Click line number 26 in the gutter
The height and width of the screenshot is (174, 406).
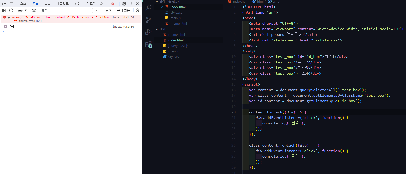pos(234,145)
